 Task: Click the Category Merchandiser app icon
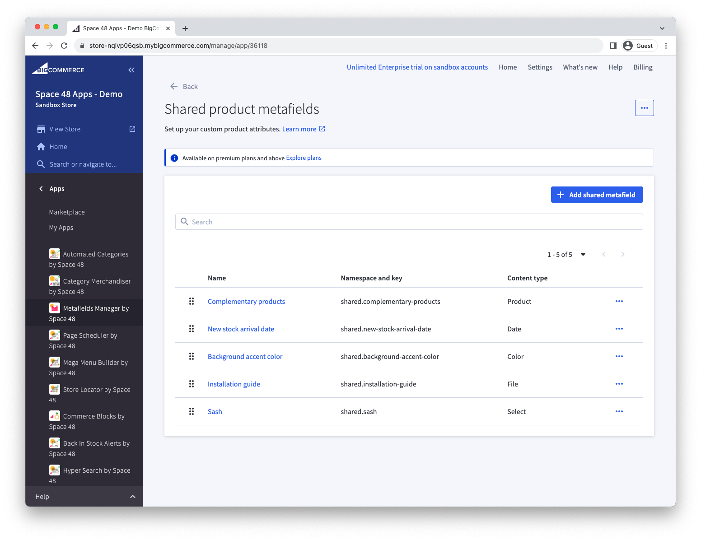55,281
